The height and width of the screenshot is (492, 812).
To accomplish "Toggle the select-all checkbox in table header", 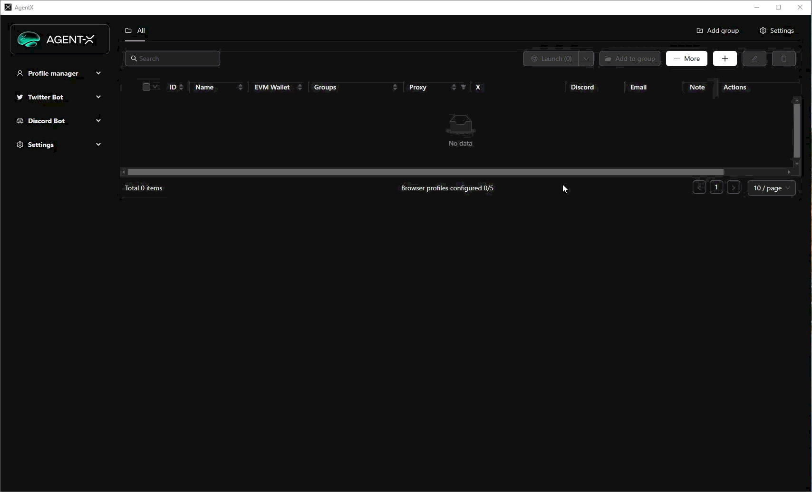I will pyautogui.click(x=146, y=87).
